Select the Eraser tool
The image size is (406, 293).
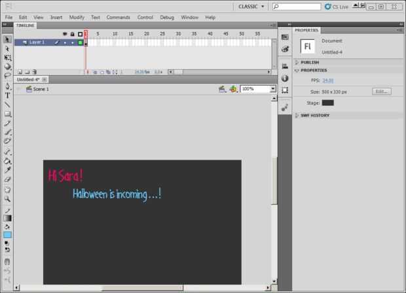[7, 179]
